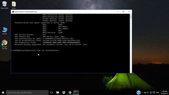Image resolution: width=169 pixels, height=95 pixels.
Task: Click the netsh wlan set hostednetwork command line
Action: pos(35,50)
